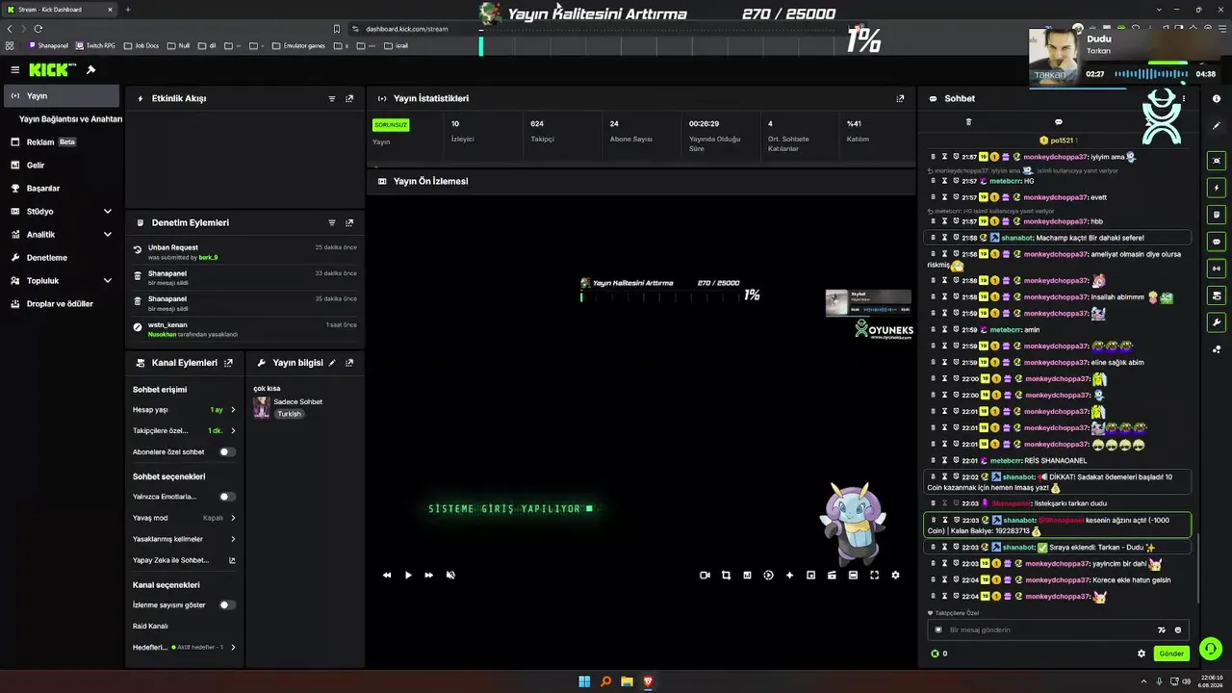
Task: Click the wrench icon in the right sidebar
Action: (1217, 322)
